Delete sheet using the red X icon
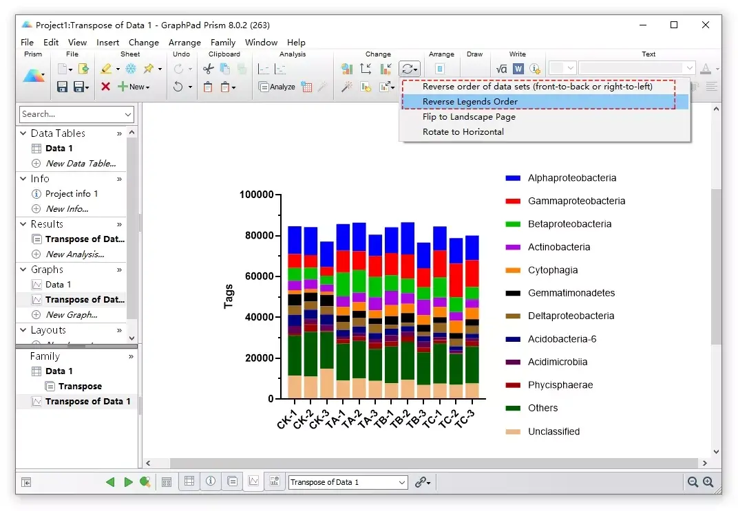Image resolution: width=738 pixels, height=511 pixels. pos(105,87)
